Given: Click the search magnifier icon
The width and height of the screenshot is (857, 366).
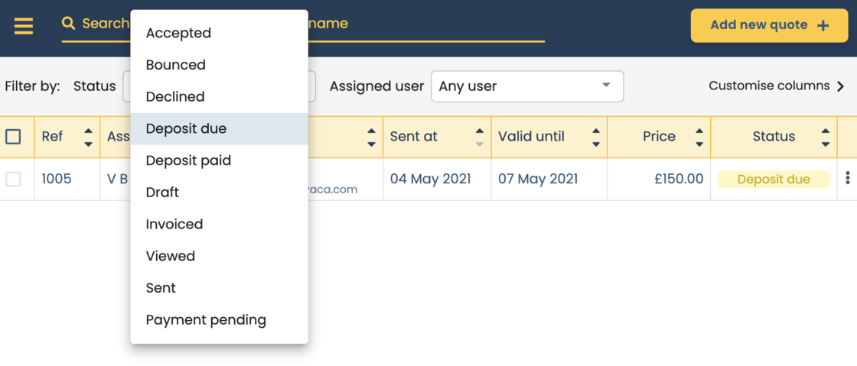Looking at the screenshot, I should [69, 24].
